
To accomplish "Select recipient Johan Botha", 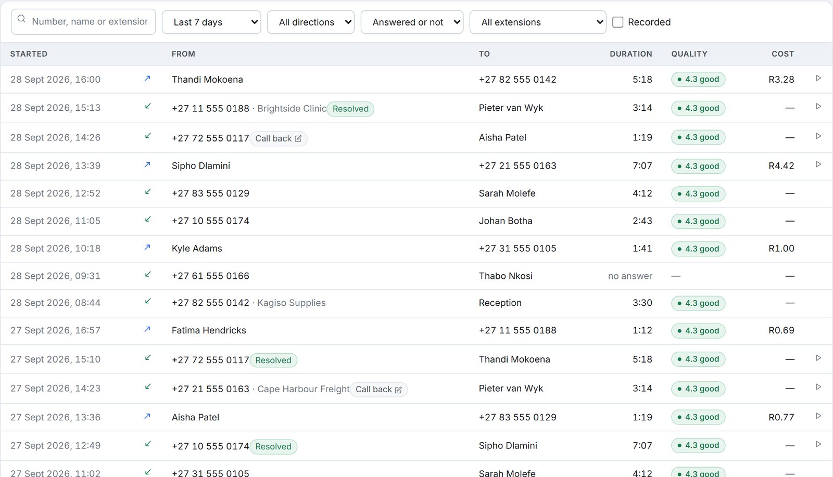I will (506, 221).
